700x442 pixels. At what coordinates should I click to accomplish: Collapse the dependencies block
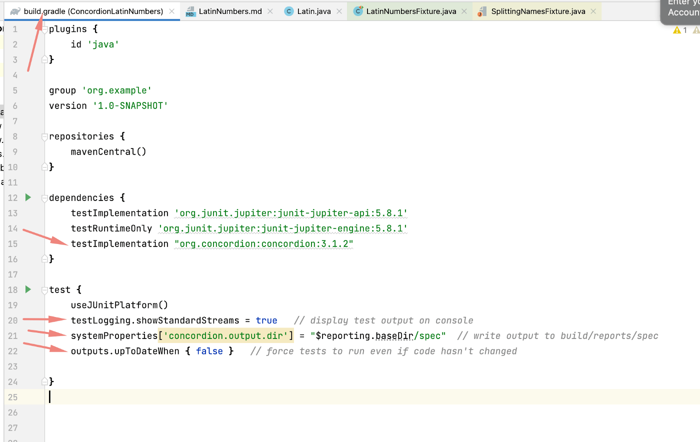click(44, 197)
